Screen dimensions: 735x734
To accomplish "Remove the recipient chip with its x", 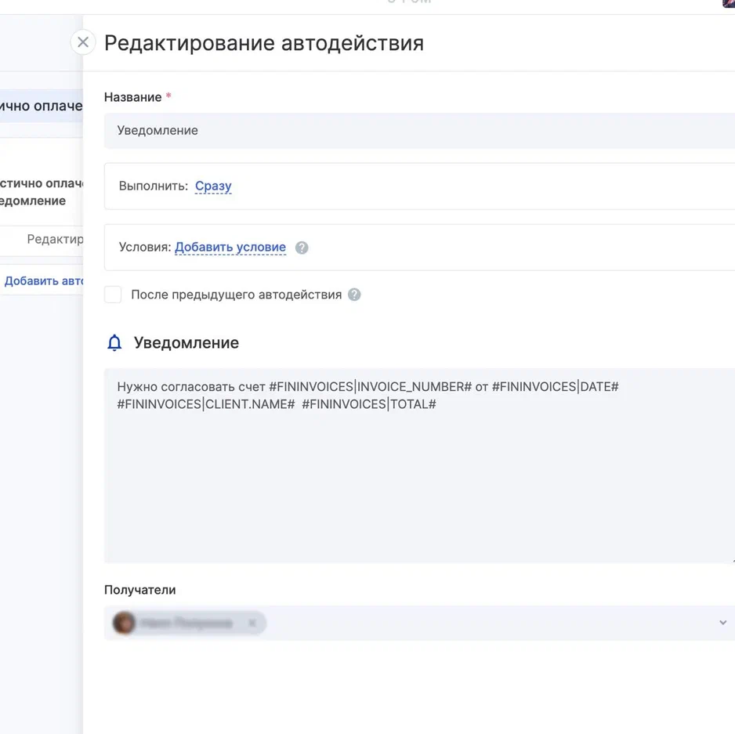I will click(252, 623).
